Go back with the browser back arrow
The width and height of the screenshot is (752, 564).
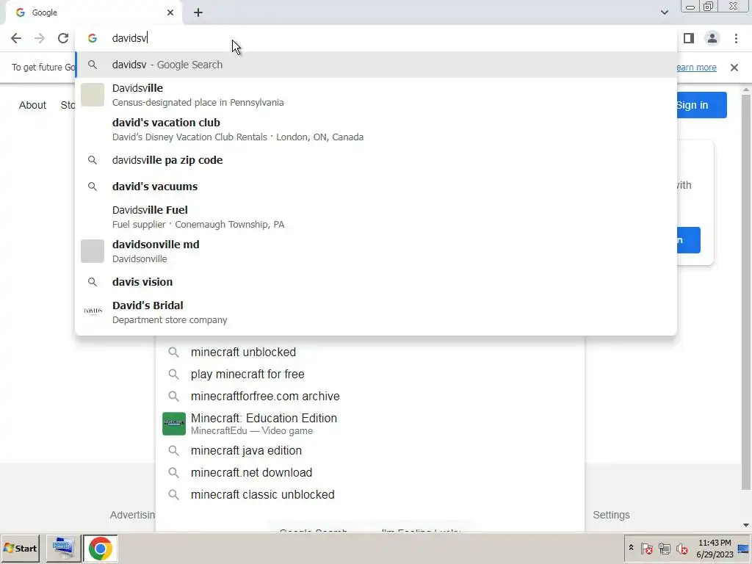16,38
